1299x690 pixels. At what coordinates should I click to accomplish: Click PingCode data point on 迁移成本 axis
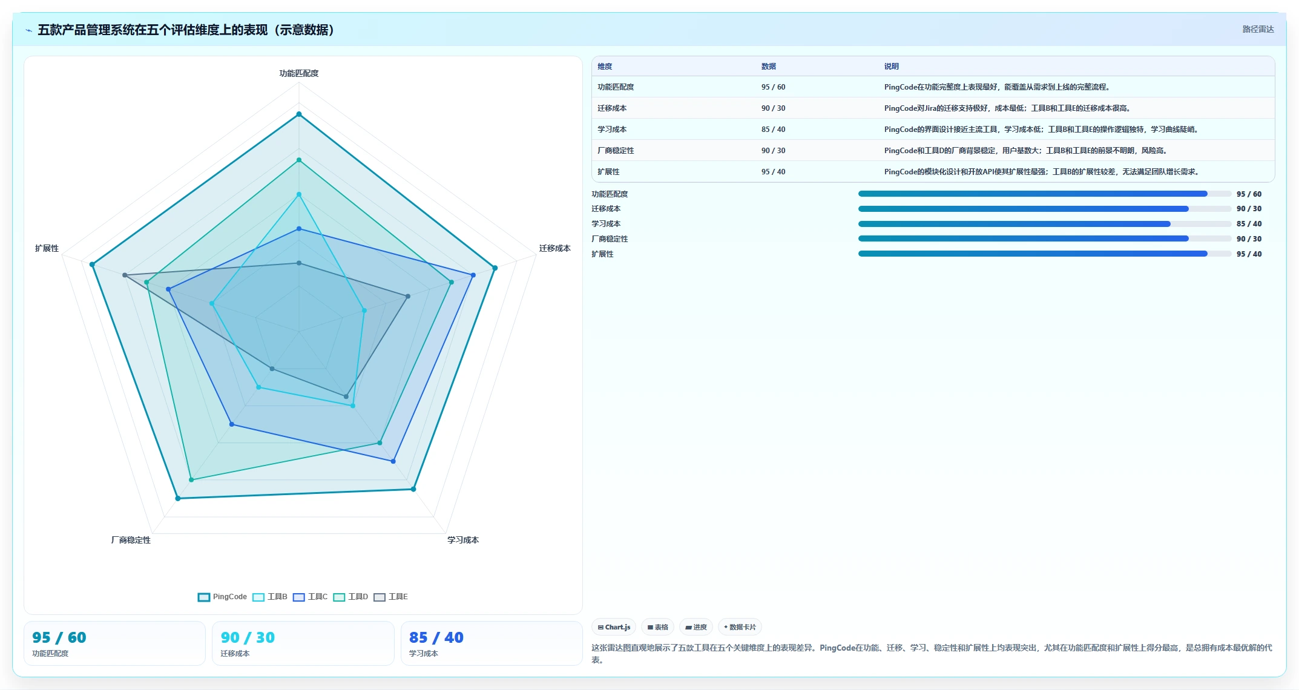(x=495, y=268)
